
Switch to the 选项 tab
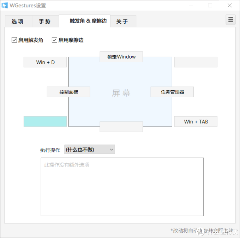point(18,21)
